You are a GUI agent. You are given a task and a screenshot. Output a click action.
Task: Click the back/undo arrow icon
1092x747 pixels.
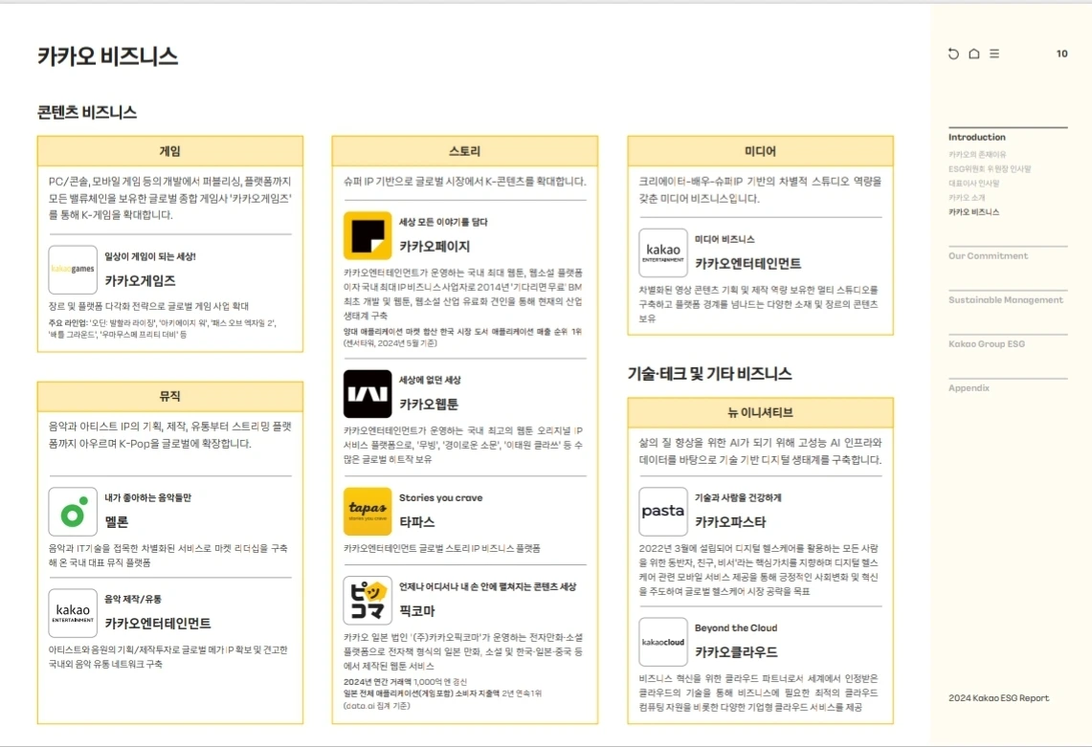click(x=953, y=54)
